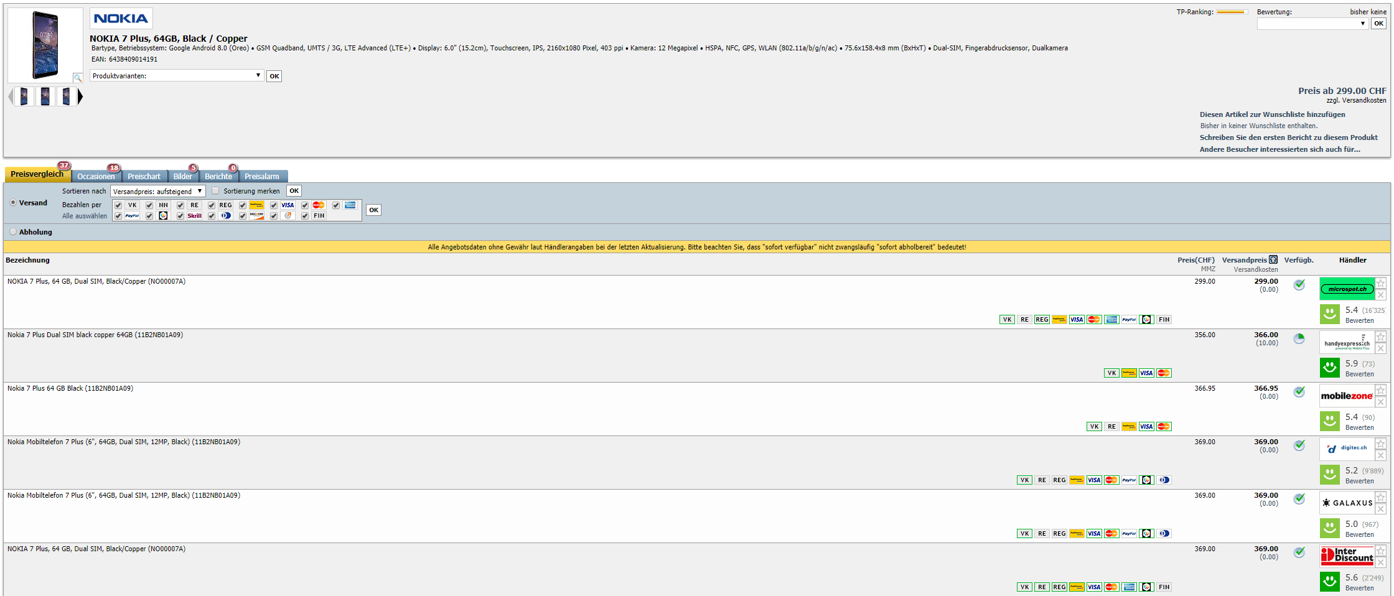Click the Alle auswählen link

85,216
